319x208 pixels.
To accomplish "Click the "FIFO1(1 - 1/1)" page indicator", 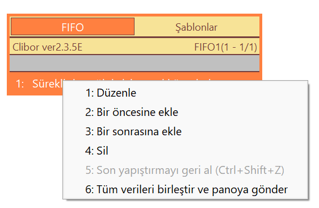I will 225,47.
